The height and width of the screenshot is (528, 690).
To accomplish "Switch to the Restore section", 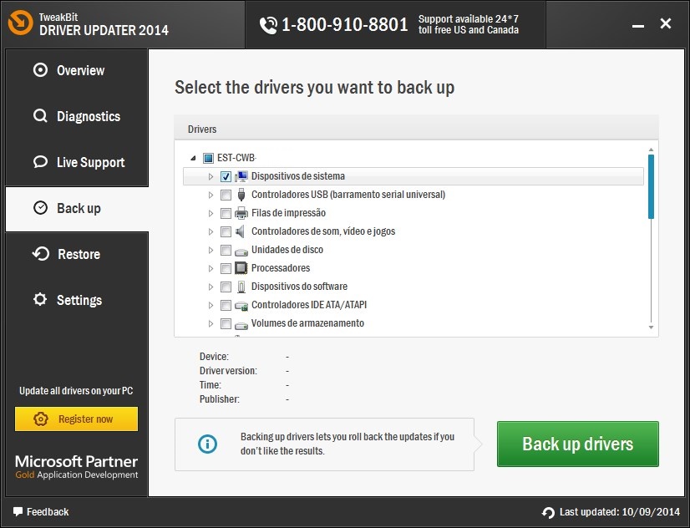I will 77,254.
